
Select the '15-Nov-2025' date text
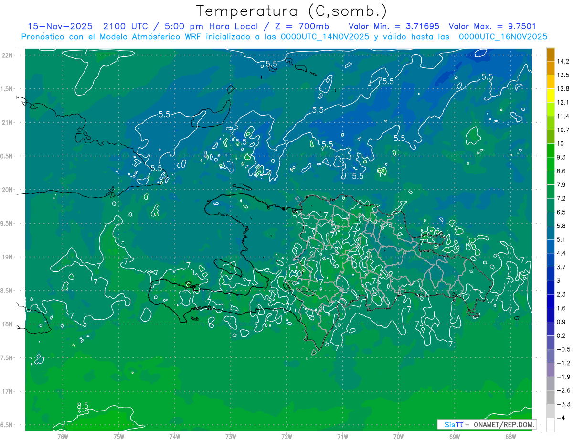click(x=60, y=26)
